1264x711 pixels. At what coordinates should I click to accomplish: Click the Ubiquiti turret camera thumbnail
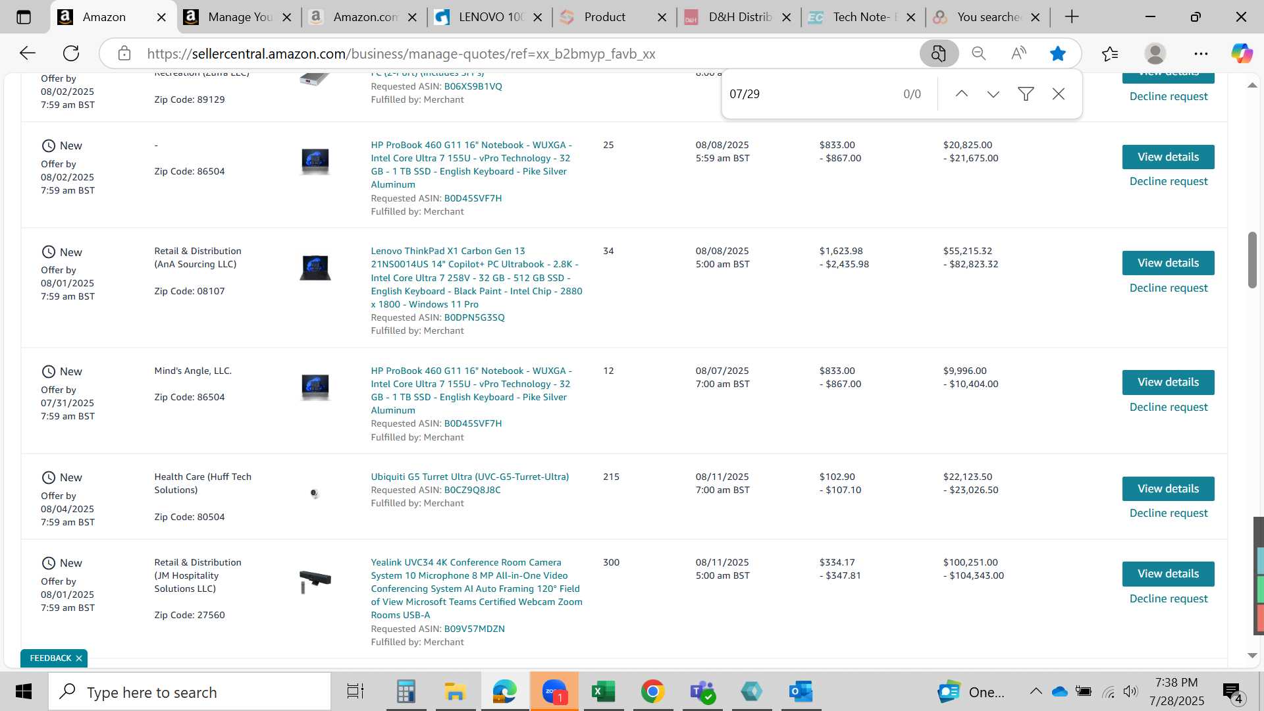pyautogui.click(x=315, y=494)
